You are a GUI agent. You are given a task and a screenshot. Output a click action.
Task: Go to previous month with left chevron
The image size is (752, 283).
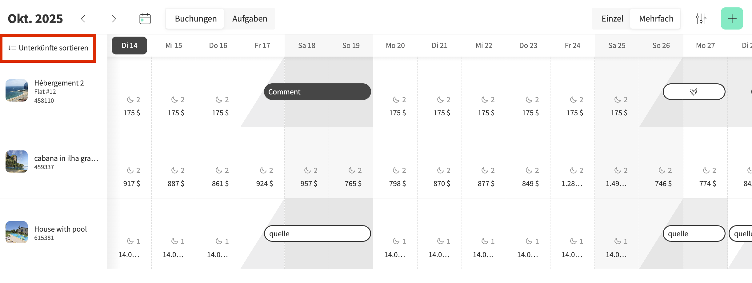tap(83, 19)
